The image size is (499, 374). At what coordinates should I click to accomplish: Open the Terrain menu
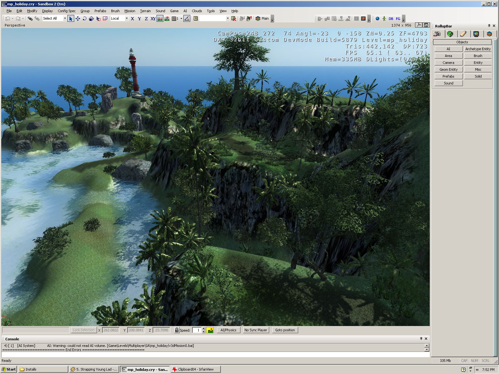[x=145, y=11]
